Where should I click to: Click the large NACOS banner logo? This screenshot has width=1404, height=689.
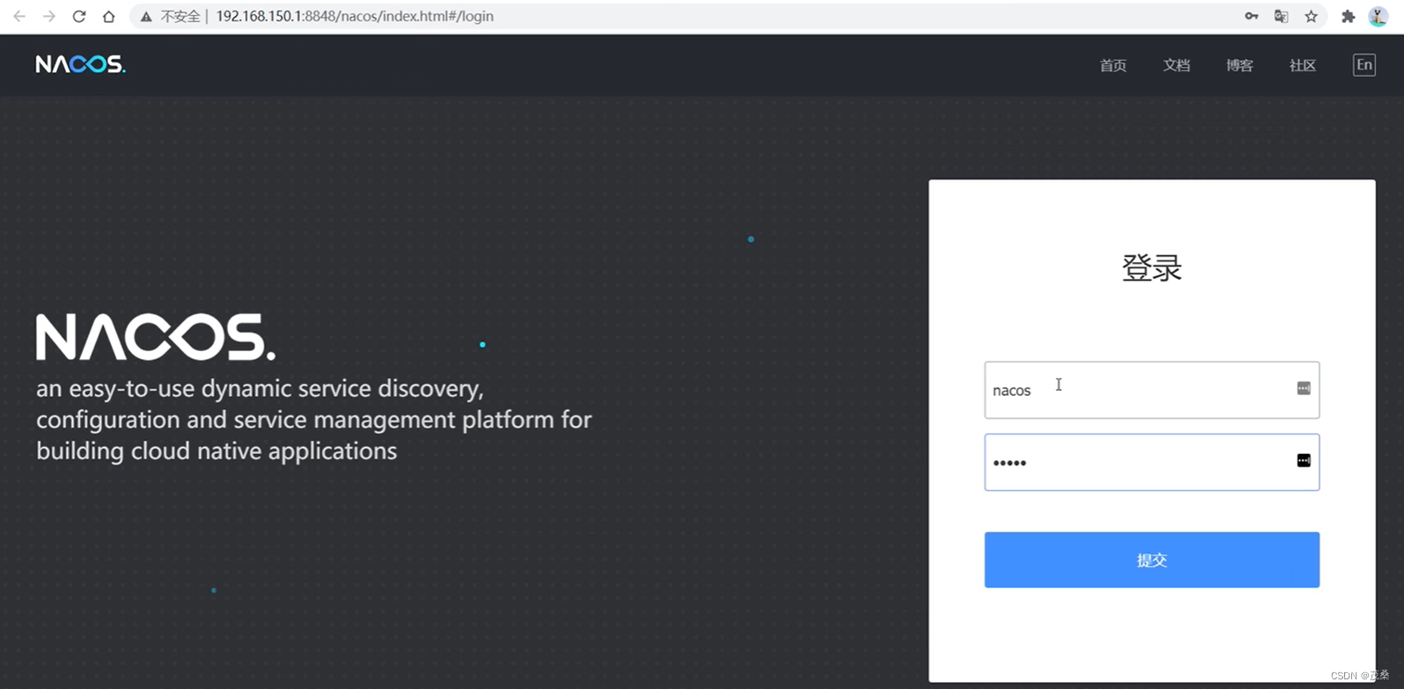coord(156,337)
